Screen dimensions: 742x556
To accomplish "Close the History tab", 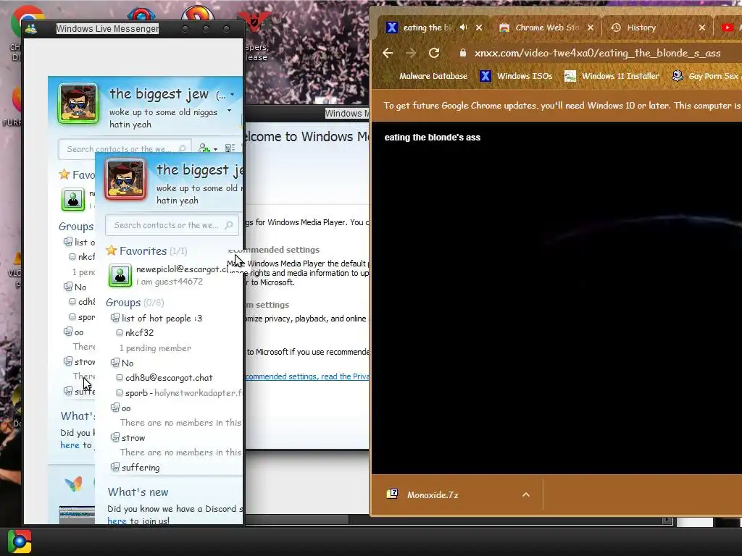I will [x=701, y=28].
